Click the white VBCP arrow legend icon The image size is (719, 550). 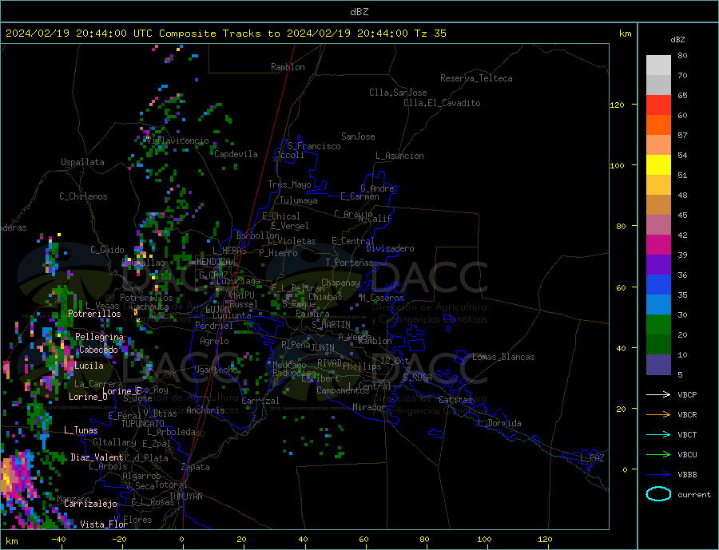(x=658, y=394)
